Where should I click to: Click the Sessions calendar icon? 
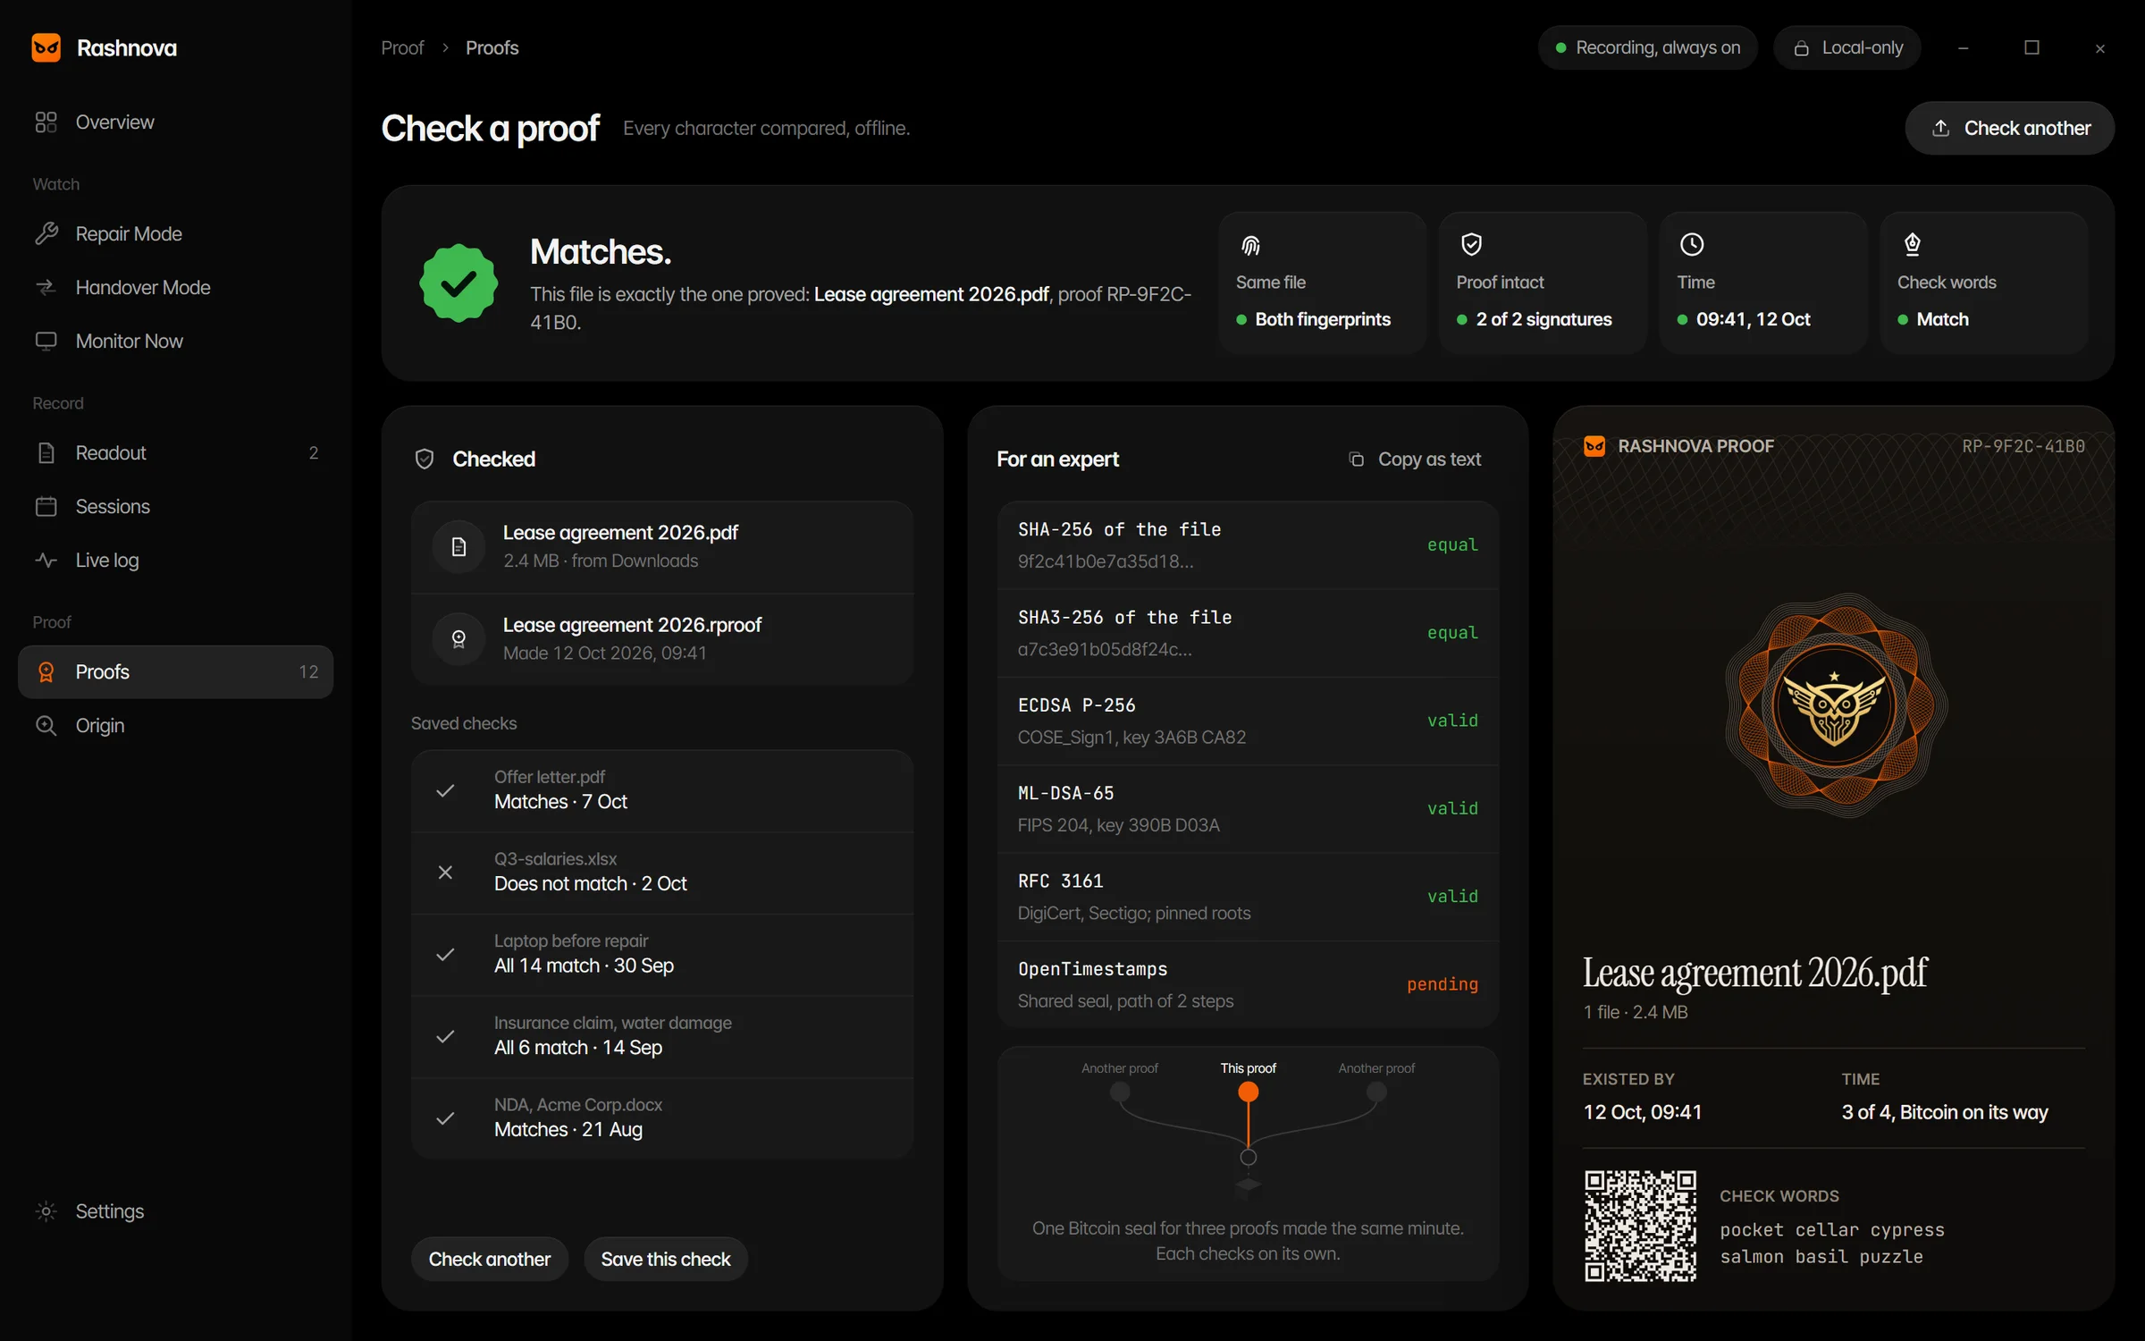click(46, 507)
